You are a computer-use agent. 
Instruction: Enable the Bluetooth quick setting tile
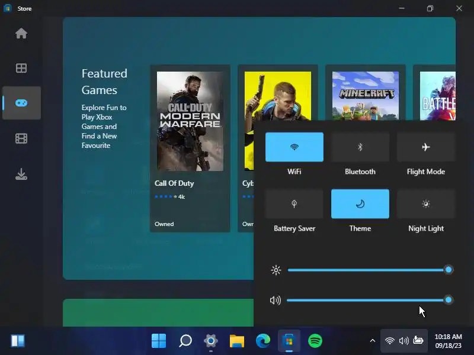click(x=360, y=147)
